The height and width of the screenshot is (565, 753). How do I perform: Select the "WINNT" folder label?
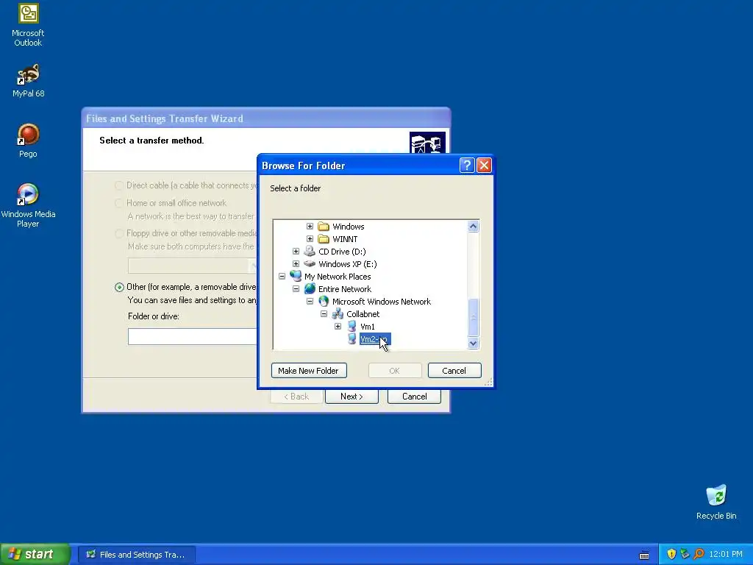click(345, 239)
